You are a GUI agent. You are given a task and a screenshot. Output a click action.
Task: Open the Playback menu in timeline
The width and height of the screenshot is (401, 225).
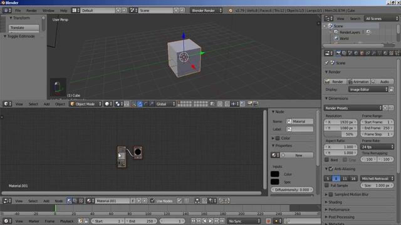67,221
